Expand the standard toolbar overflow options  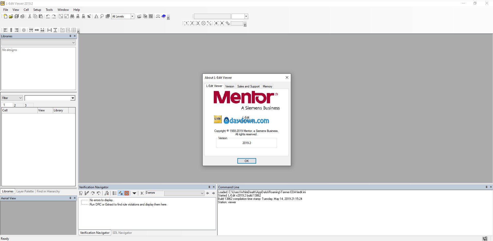point(168,17)
